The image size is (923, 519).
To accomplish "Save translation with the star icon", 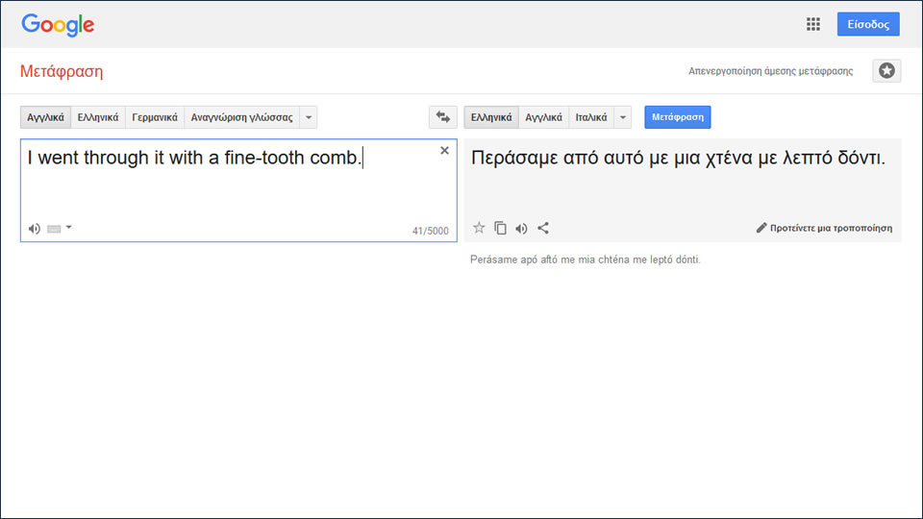I will coord(479,228).
